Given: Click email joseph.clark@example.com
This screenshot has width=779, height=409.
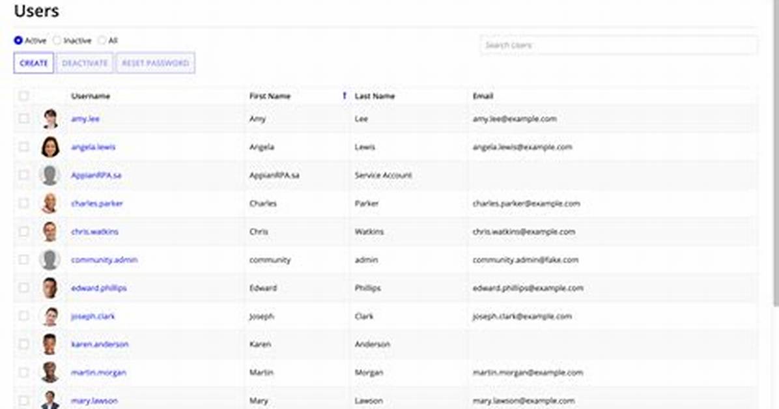Looking at the screenshot, I should pos(522,316).
